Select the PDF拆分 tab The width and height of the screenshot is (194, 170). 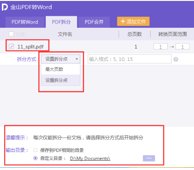coord(61,22)
